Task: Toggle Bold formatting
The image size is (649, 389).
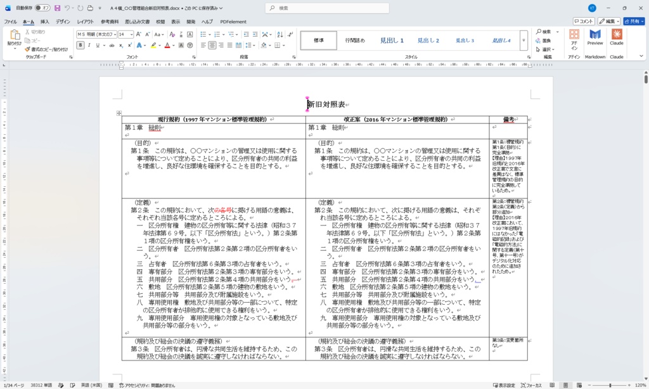Action: [x=80, y=46]
